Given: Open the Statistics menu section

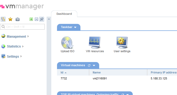Looking at the screenshot, I should click(14, 46).
